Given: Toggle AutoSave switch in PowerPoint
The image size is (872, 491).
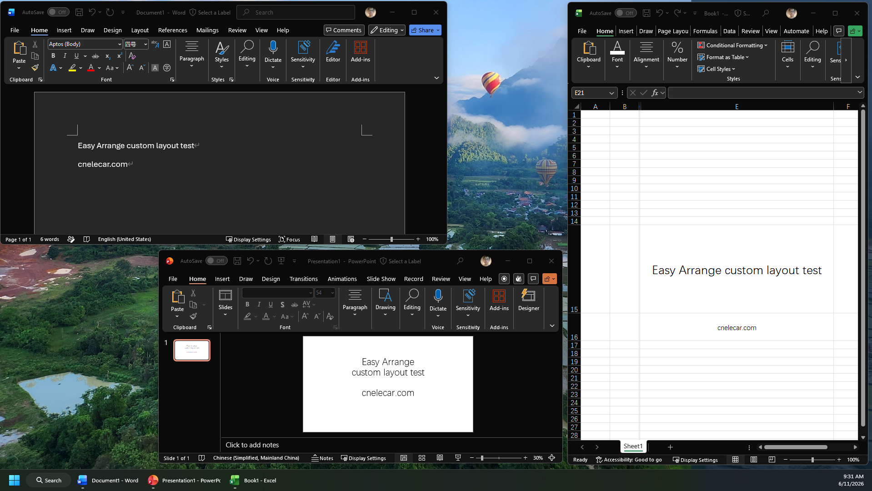Looking at the screenshot, I should coord(216,261).
